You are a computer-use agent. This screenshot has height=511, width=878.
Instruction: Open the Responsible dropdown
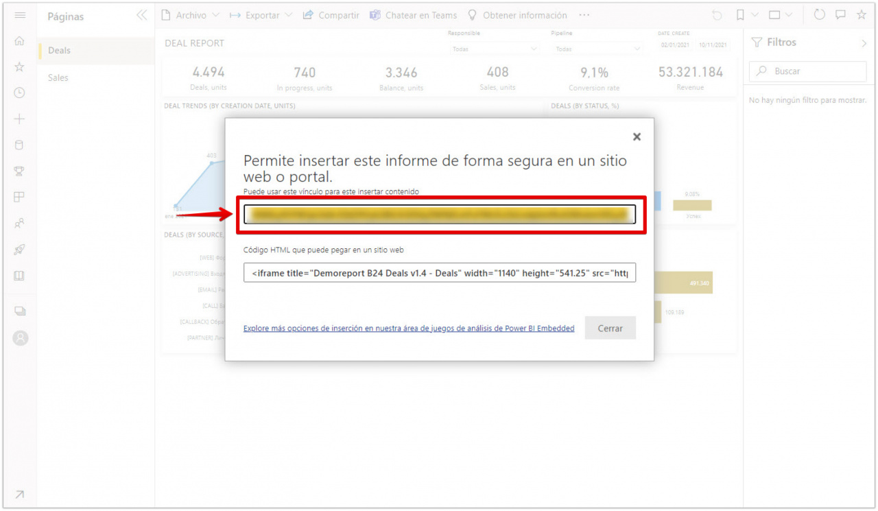[x=495, y=49]
